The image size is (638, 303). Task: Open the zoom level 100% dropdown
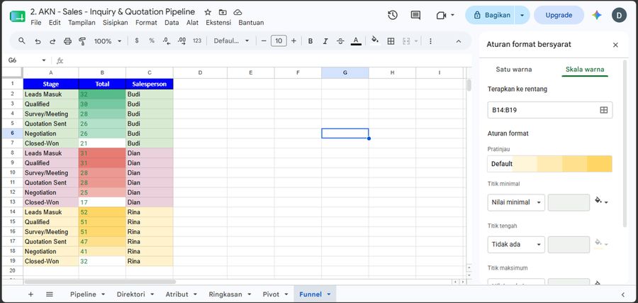coord(108,41)
